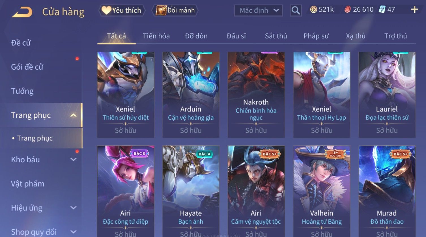Select the Tiến hóa tab

[x=156, y=36]
